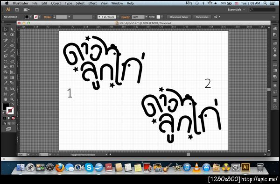Select the Hand tool

click(x=6, y=99)
